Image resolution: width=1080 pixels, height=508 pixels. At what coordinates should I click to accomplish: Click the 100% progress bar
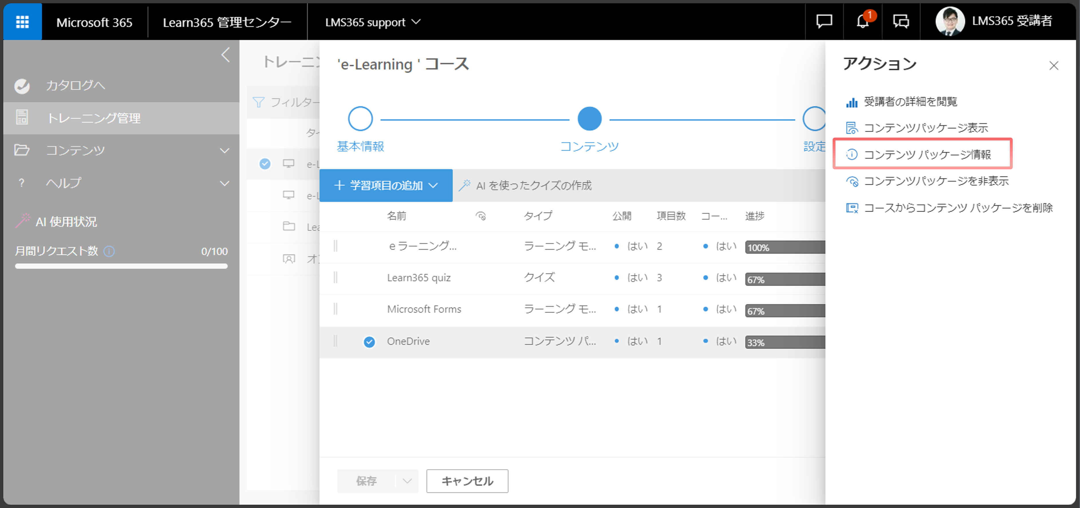(785, 247)
